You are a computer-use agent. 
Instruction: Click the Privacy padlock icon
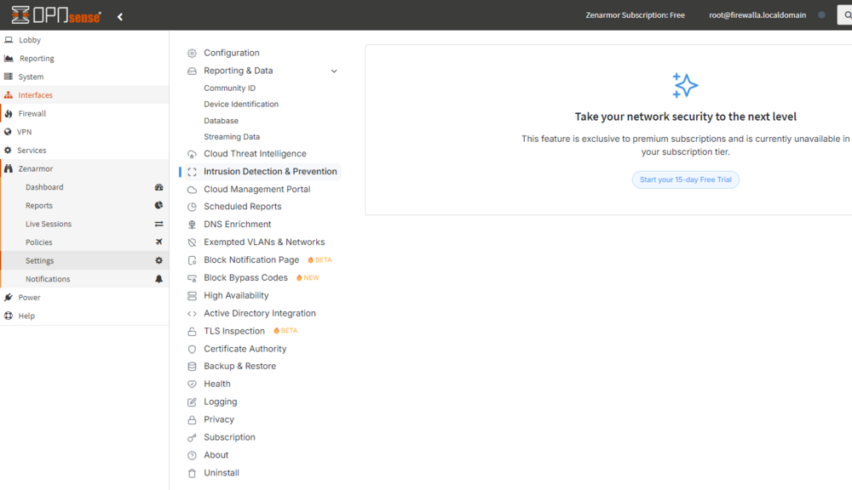[192, 420]
